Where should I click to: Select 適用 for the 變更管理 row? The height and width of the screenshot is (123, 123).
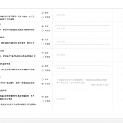tap(43, 66)
